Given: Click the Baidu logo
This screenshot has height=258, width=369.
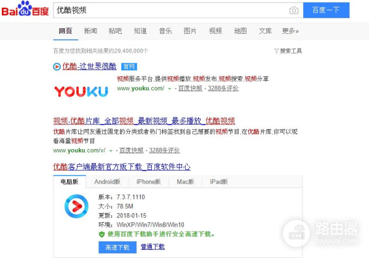Looking at the screenshot, I should point(25,9).
